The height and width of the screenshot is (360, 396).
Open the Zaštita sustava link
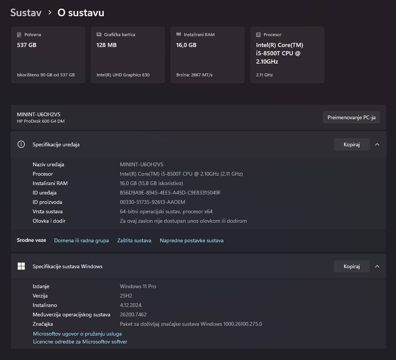[134, 240]
